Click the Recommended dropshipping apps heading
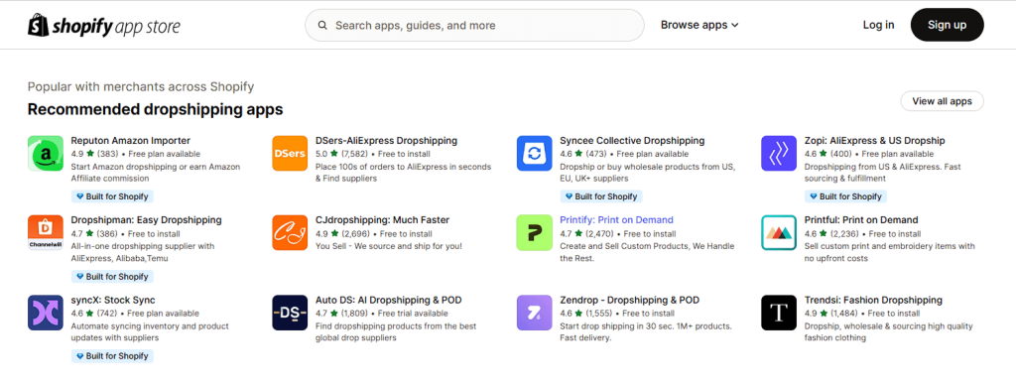This screenshot has width=1016, height=386. pos(155,109)
